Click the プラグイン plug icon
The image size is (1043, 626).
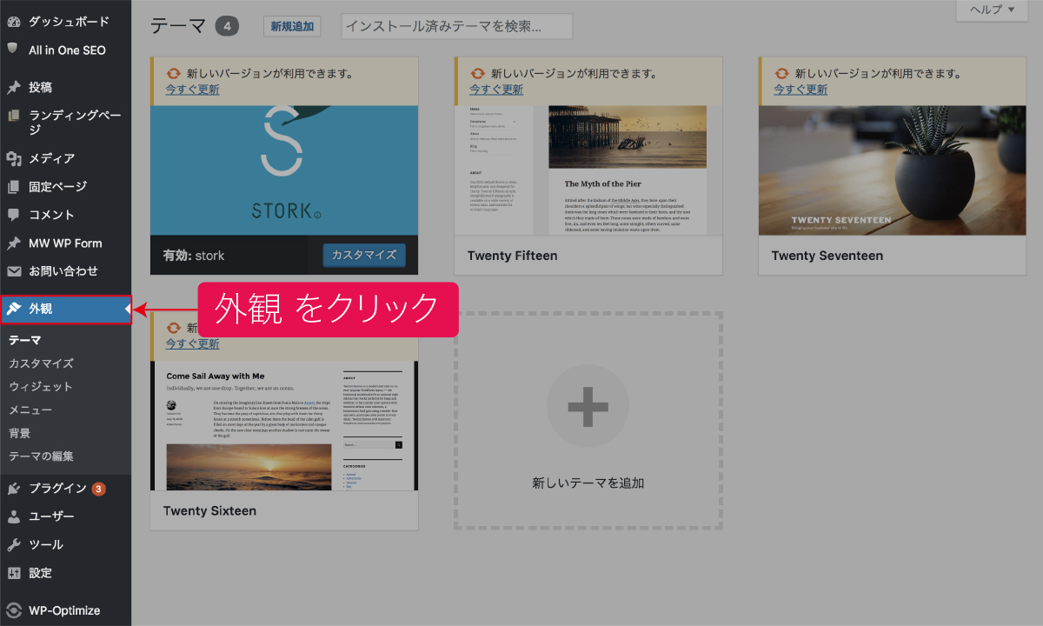click(x=14, y=489)
